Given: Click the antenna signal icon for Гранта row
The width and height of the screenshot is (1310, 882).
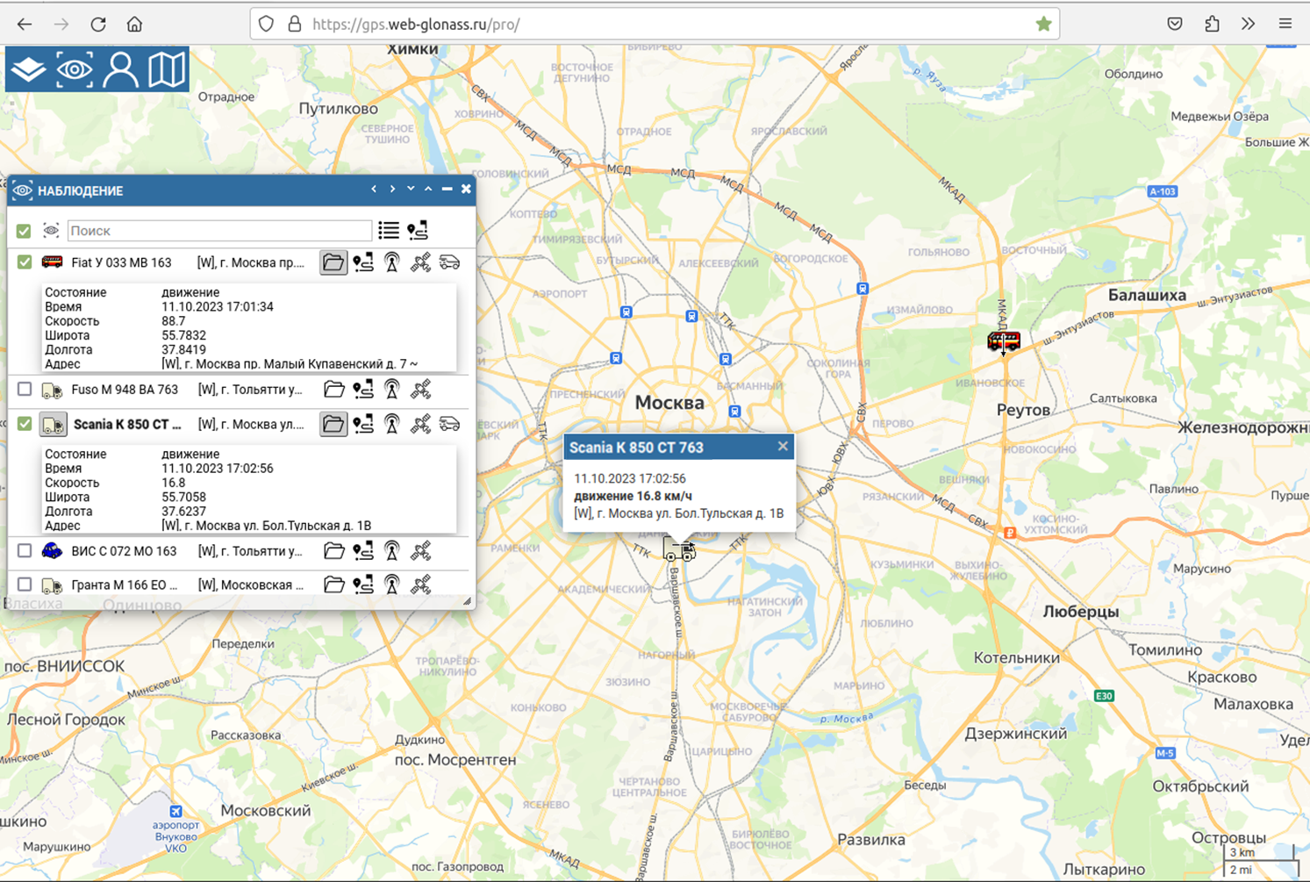Looking at the screenshot, I should [392, 584].
